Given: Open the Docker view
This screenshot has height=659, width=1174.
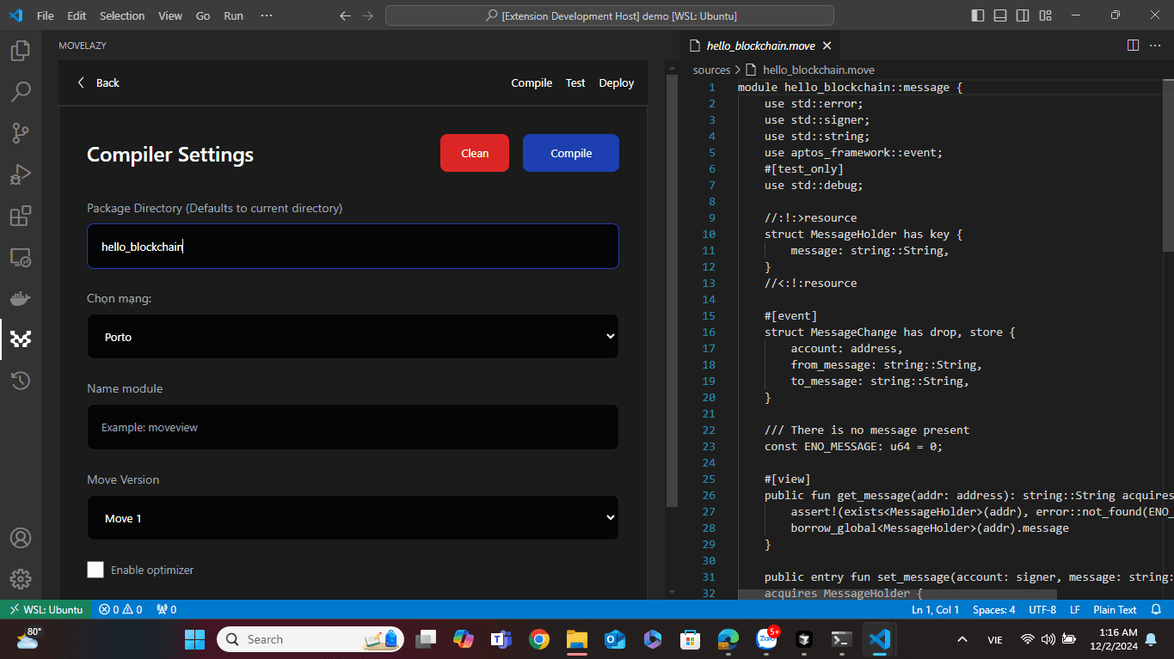Looking at the screenshot, I should 21,298.
